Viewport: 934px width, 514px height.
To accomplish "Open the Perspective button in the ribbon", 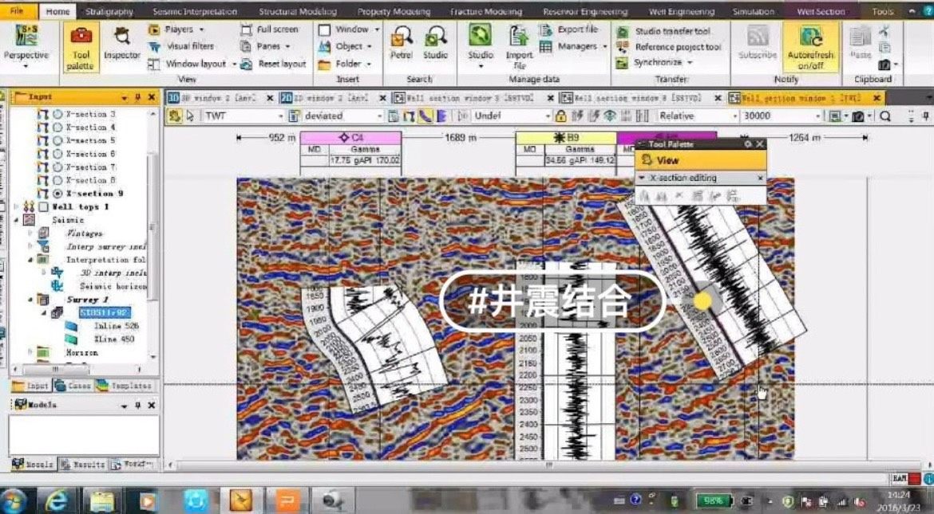I will (26, 45).
